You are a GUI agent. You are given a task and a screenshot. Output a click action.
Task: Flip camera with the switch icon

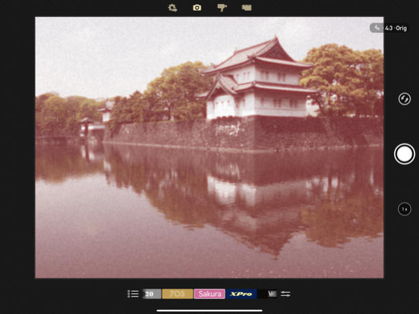[404, 99]
